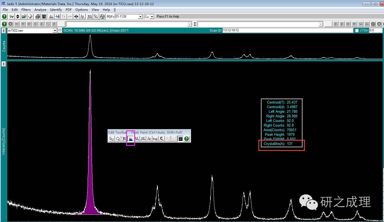Click the Kα2 strip tool in Edit Toolbar
This screenshot has height=222, width=384.
point(155,139)
